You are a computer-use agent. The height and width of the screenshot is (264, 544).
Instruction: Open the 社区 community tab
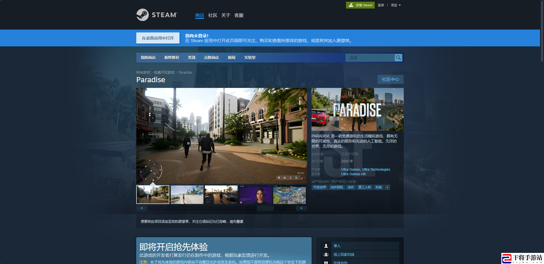[213, 15]
